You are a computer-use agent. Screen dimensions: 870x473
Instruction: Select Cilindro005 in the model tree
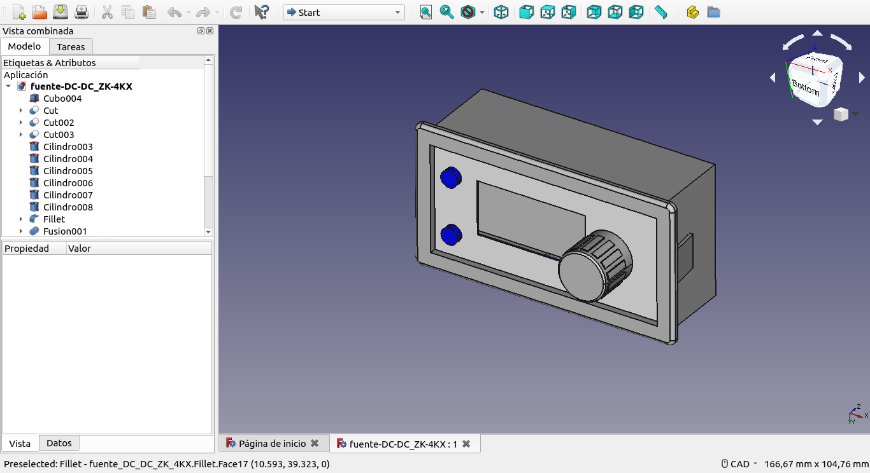tap(68, 171)
